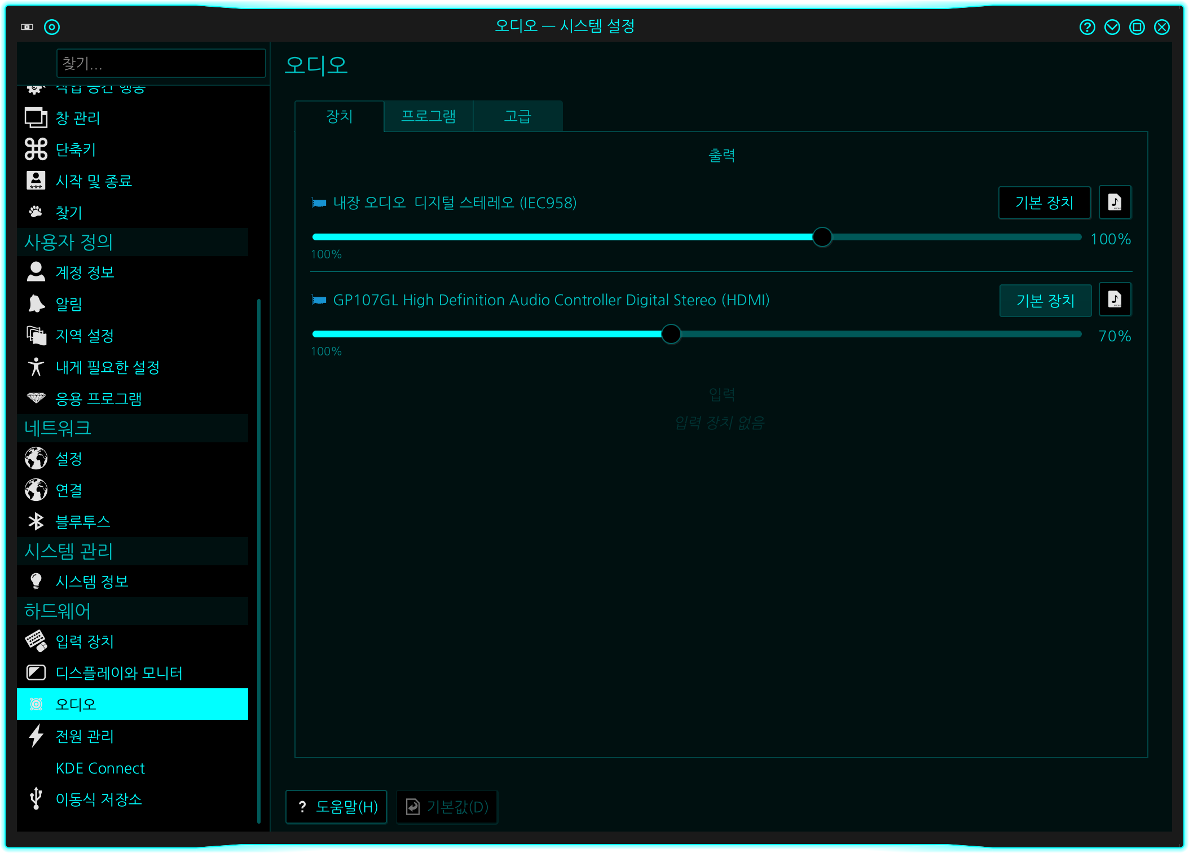Open the Input Devices (입력 장치) category
The image size is (1189, 853).
(x=85, y=641)
